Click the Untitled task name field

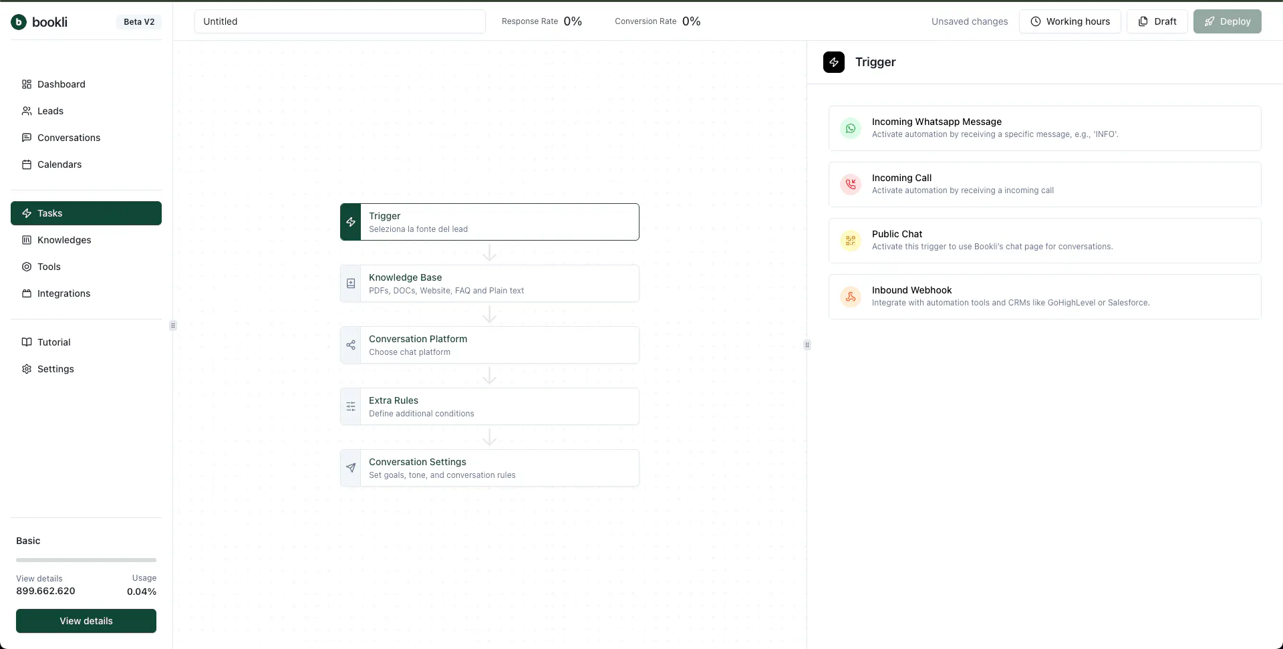click(x=340, y=21)
